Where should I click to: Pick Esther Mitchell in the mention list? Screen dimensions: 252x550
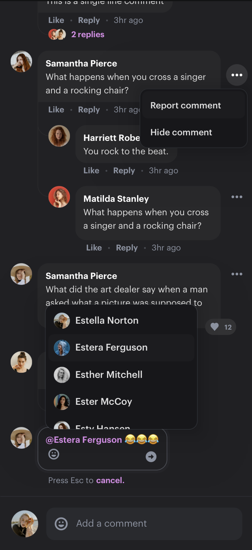pos(109,375)
